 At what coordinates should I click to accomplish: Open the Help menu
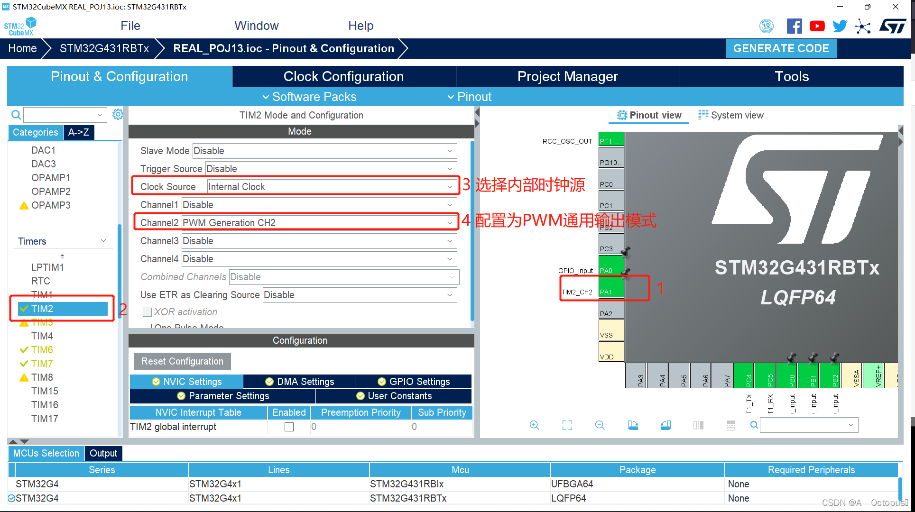click(361, 26)
